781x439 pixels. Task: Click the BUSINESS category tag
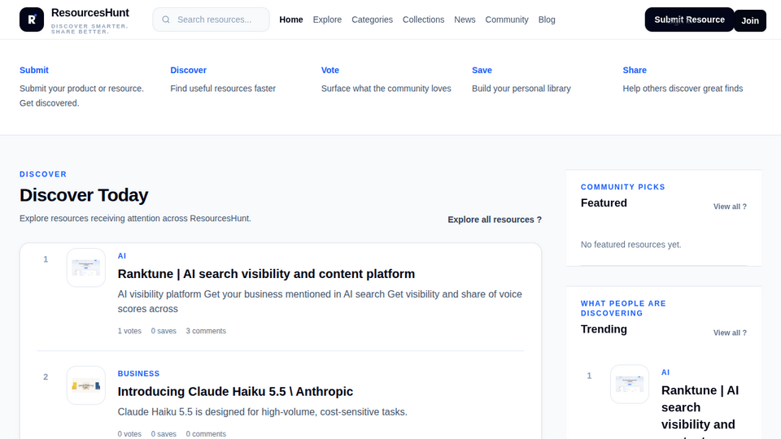coord(138,373)
